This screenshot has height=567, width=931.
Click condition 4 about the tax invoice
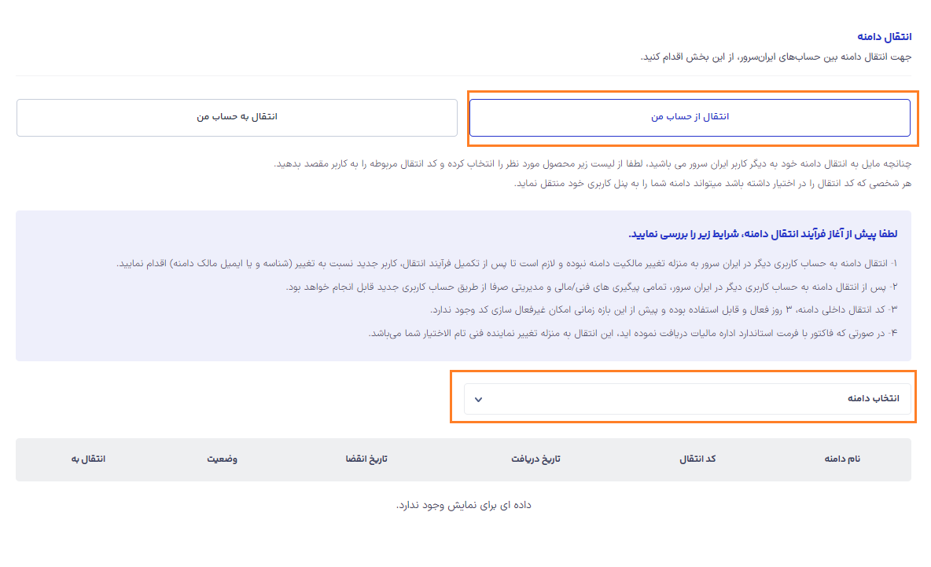632,334
